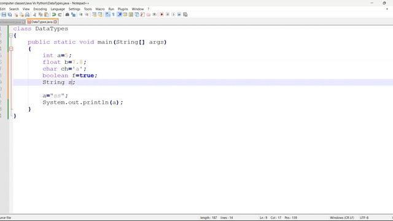The height and width of the screenshot is (221, 393).
Task: Click the 'UTF-8' encoding status entry
Action: (364, 218)
